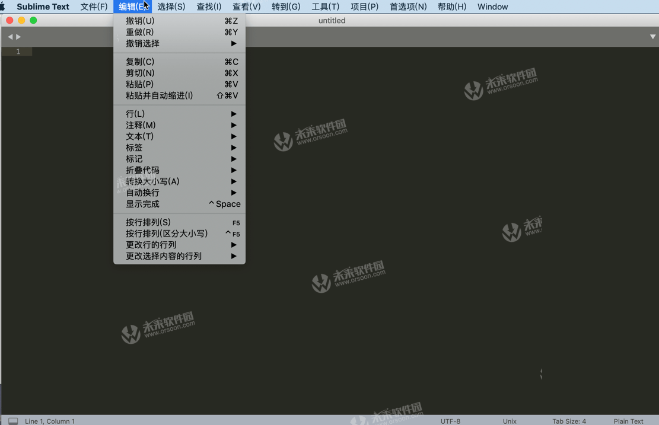Open the Plain Text syntax selector
Screen dimensions: 659x425
pos(628,421)
